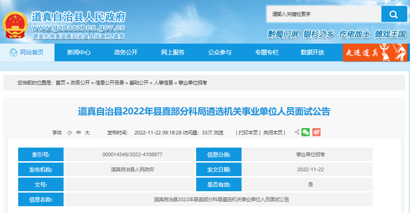Set font size to 中
The width and height of the screenshot is (410, 213).
[79, 133]
